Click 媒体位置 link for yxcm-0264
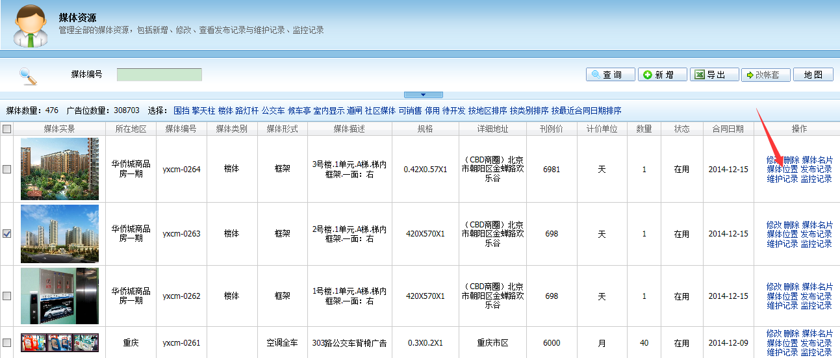The height and width of the screenshot is (358, 840). 782,169
